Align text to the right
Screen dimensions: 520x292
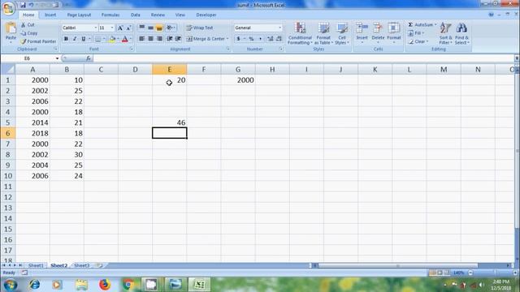159,39
